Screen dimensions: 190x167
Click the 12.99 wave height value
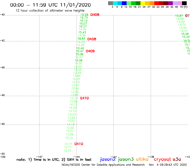tap(73, 101)
